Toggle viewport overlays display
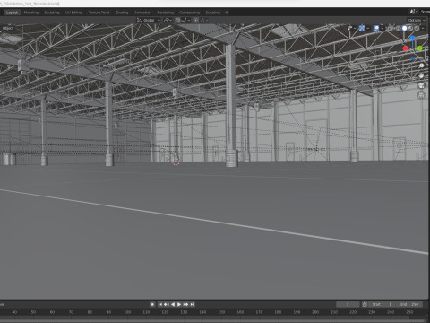The width and height of the screenshot is (430, 323). point(376,28)
